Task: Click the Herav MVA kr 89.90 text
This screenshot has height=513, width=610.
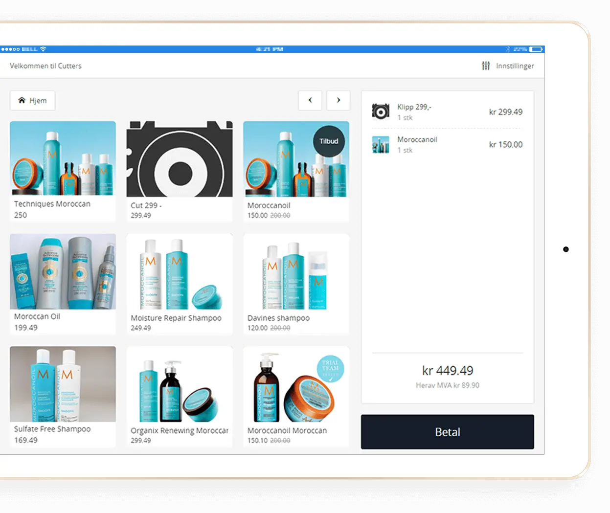Action: coord(448,385)
